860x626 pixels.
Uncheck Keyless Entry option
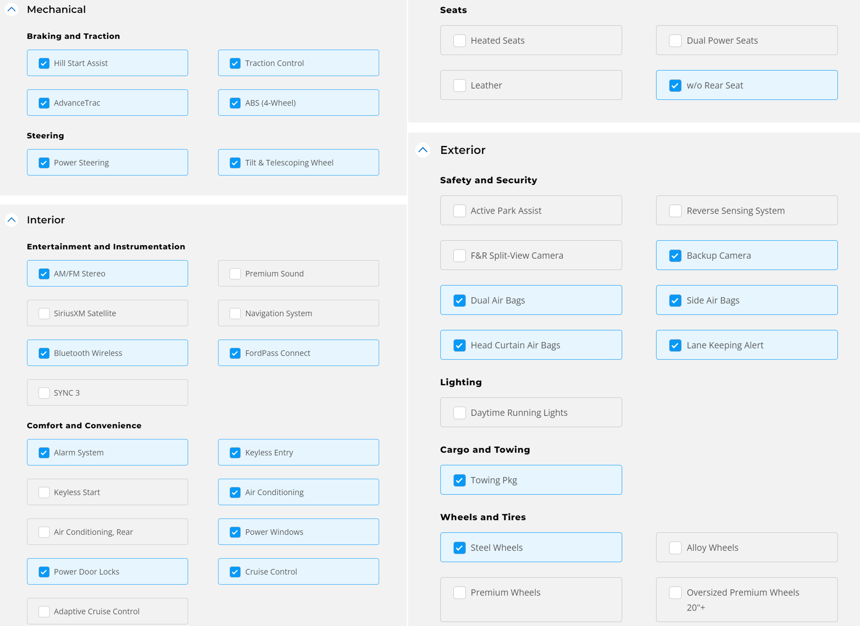235,452
